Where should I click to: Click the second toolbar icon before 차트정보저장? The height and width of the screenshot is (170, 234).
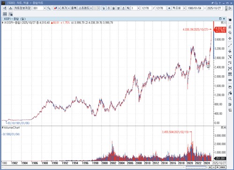click(x=10, y=8)
